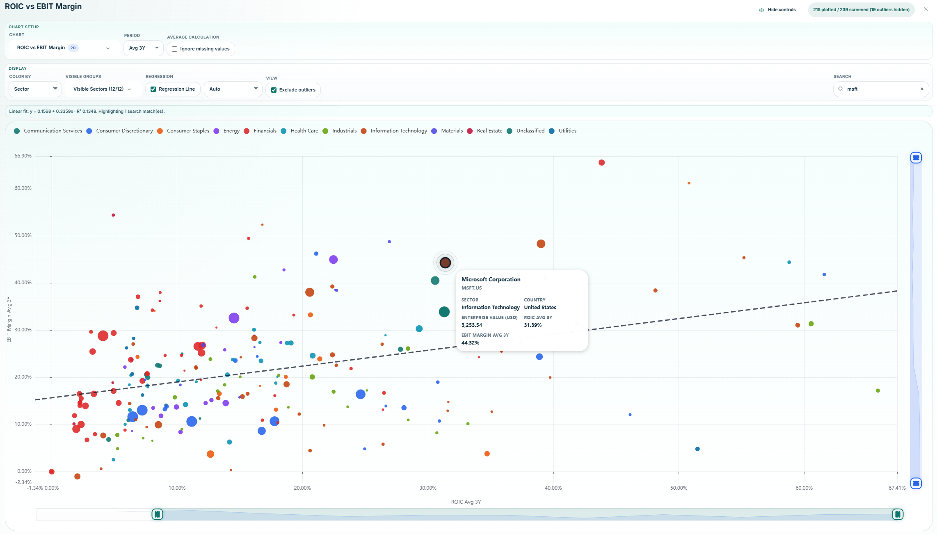Click the highlighted Microsoft data point
This screenshot has width=937, height=534.
(445, 262)
